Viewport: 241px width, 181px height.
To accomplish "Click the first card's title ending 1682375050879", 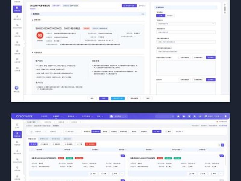I will pos(44,158).
